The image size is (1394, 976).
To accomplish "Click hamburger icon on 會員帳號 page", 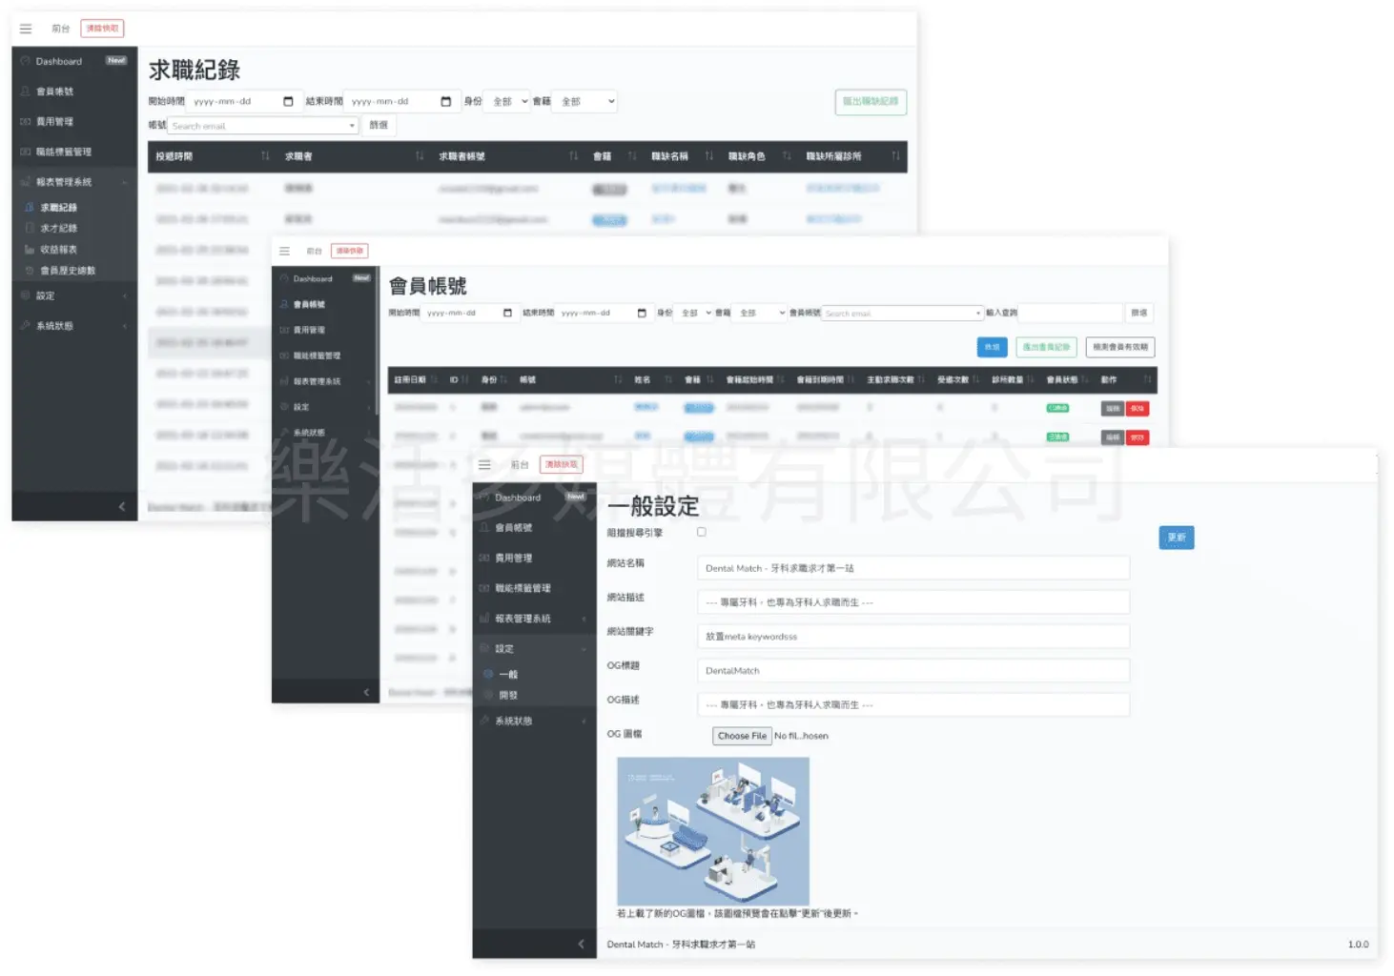I will (x=284, y=251).
